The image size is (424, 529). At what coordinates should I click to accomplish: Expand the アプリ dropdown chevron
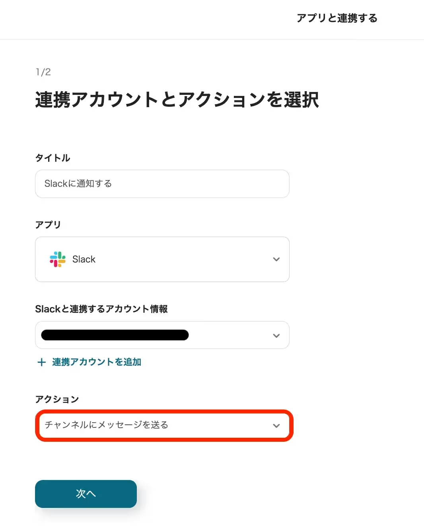[x=276, y=259]
